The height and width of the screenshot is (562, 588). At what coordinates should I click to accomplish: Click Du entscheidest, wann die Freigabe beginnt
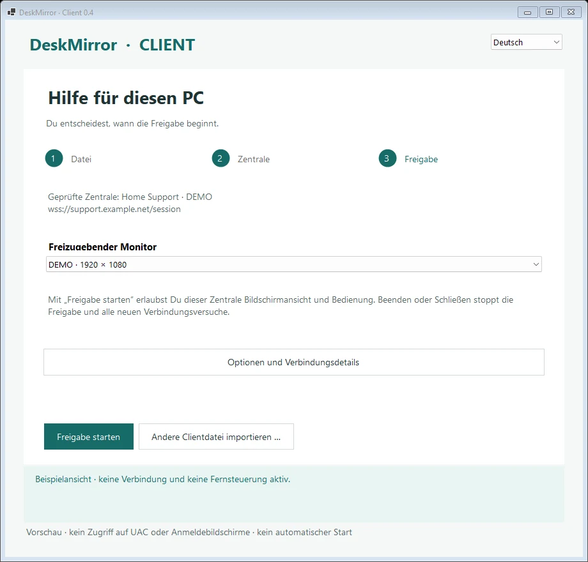pos(132,124)
